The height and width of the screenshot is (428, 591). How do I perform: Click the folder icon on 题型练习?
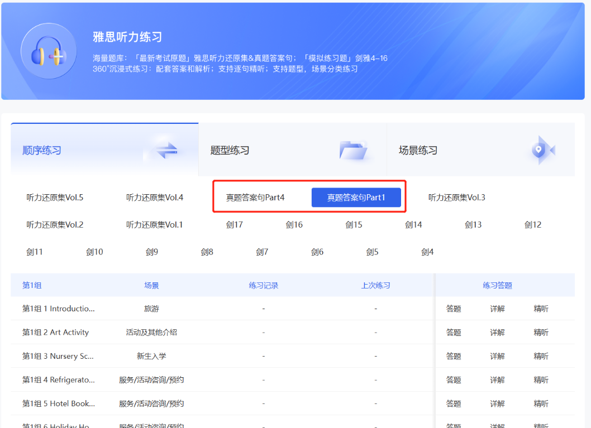tap(353, 150)
